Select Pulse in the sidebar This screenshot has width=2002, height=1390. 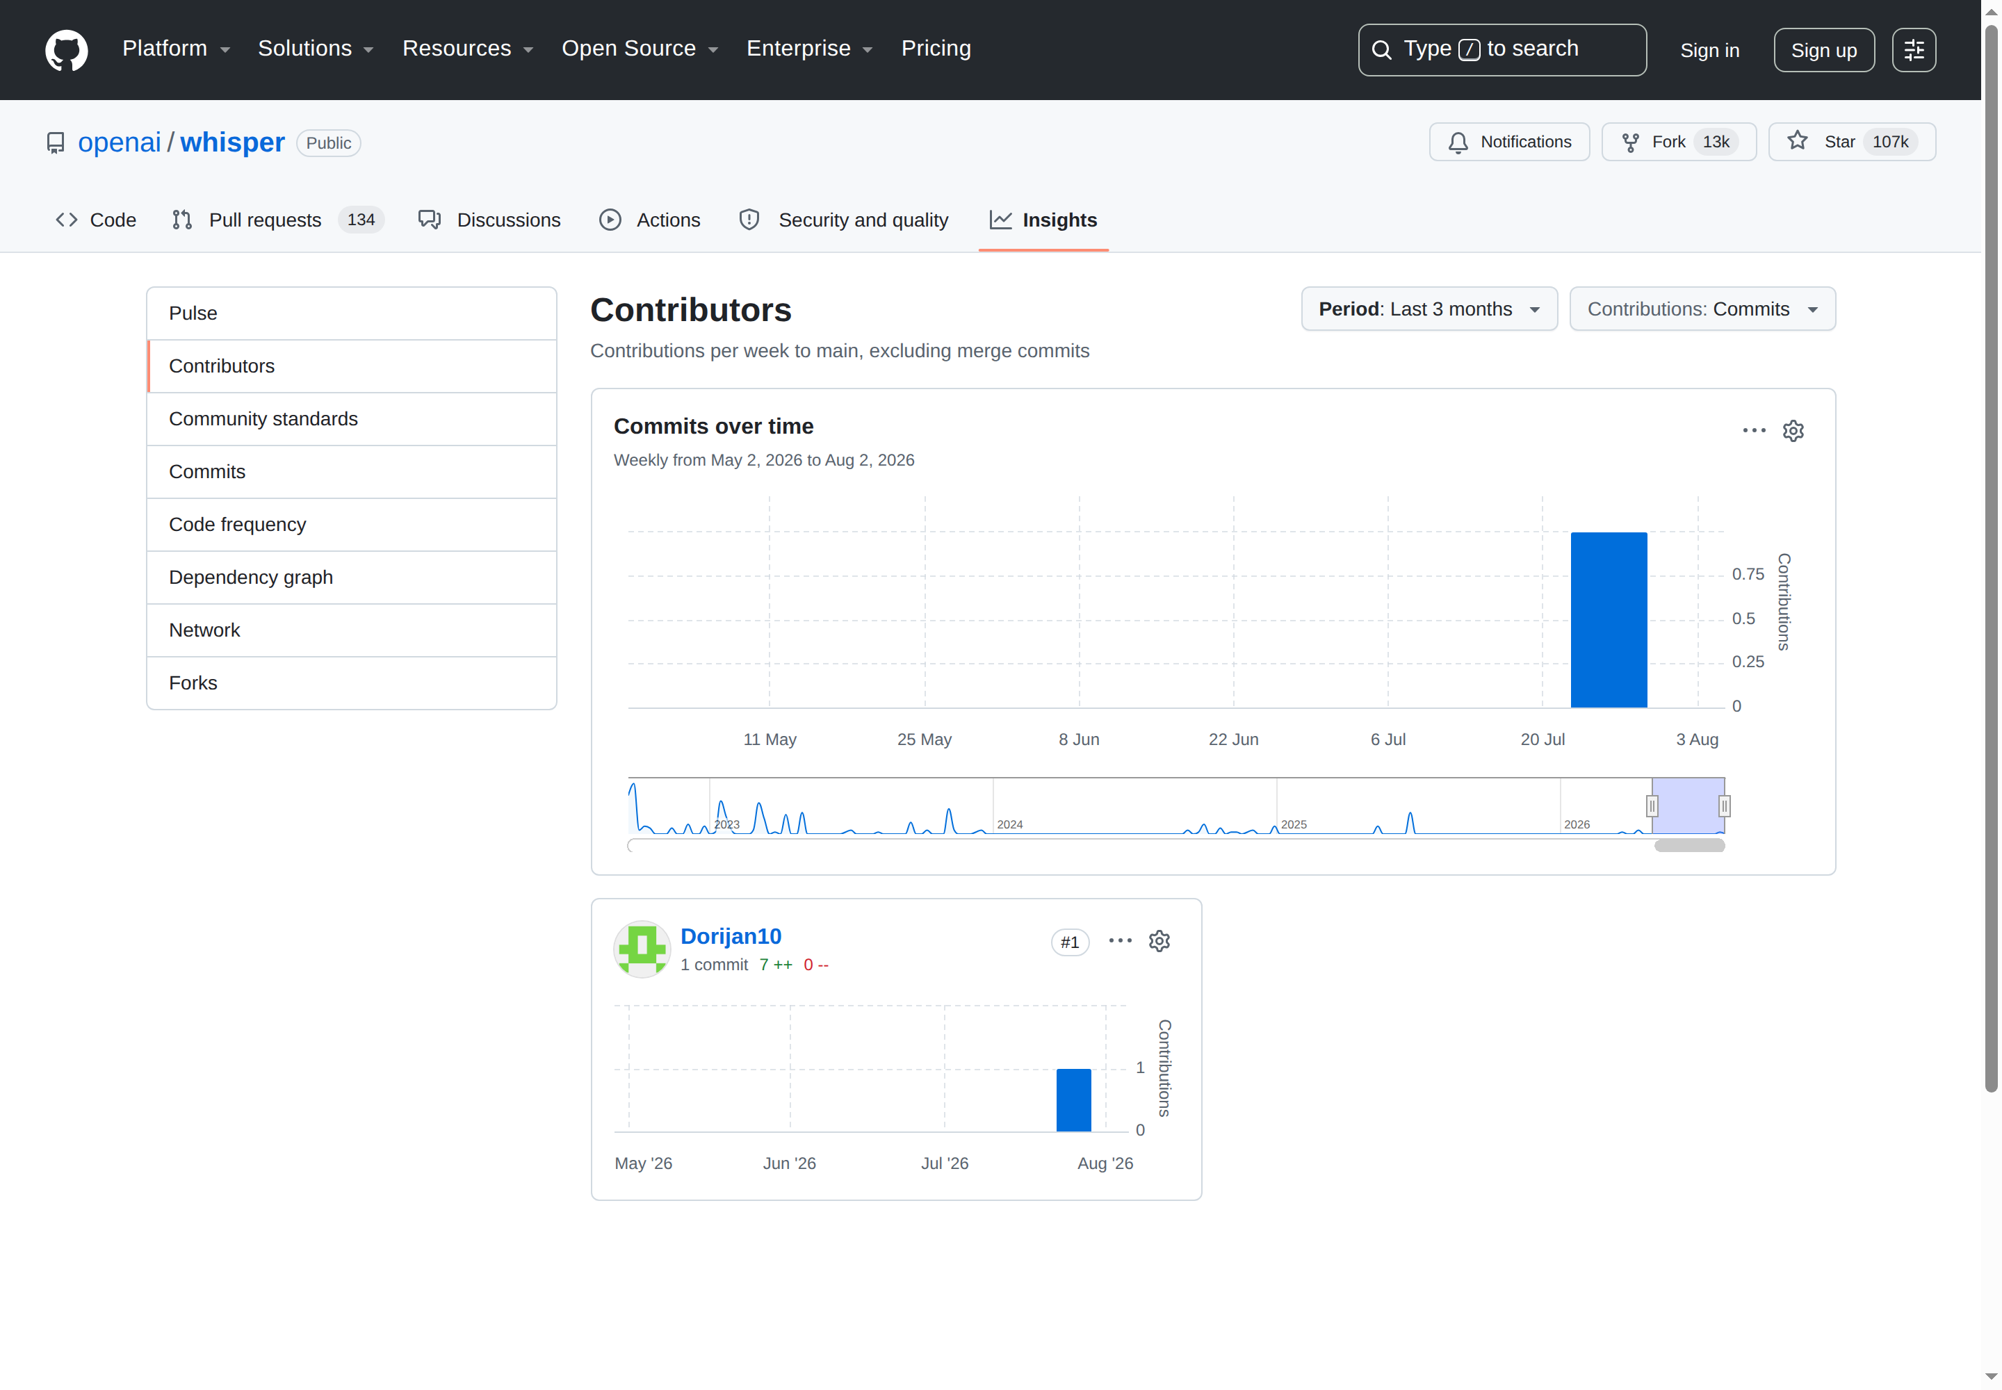coord(351,313)
